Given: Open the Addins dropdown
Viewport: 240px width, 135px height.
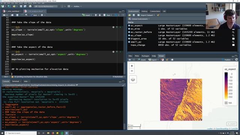Looking at the screenshot, I should pos(78,6).
